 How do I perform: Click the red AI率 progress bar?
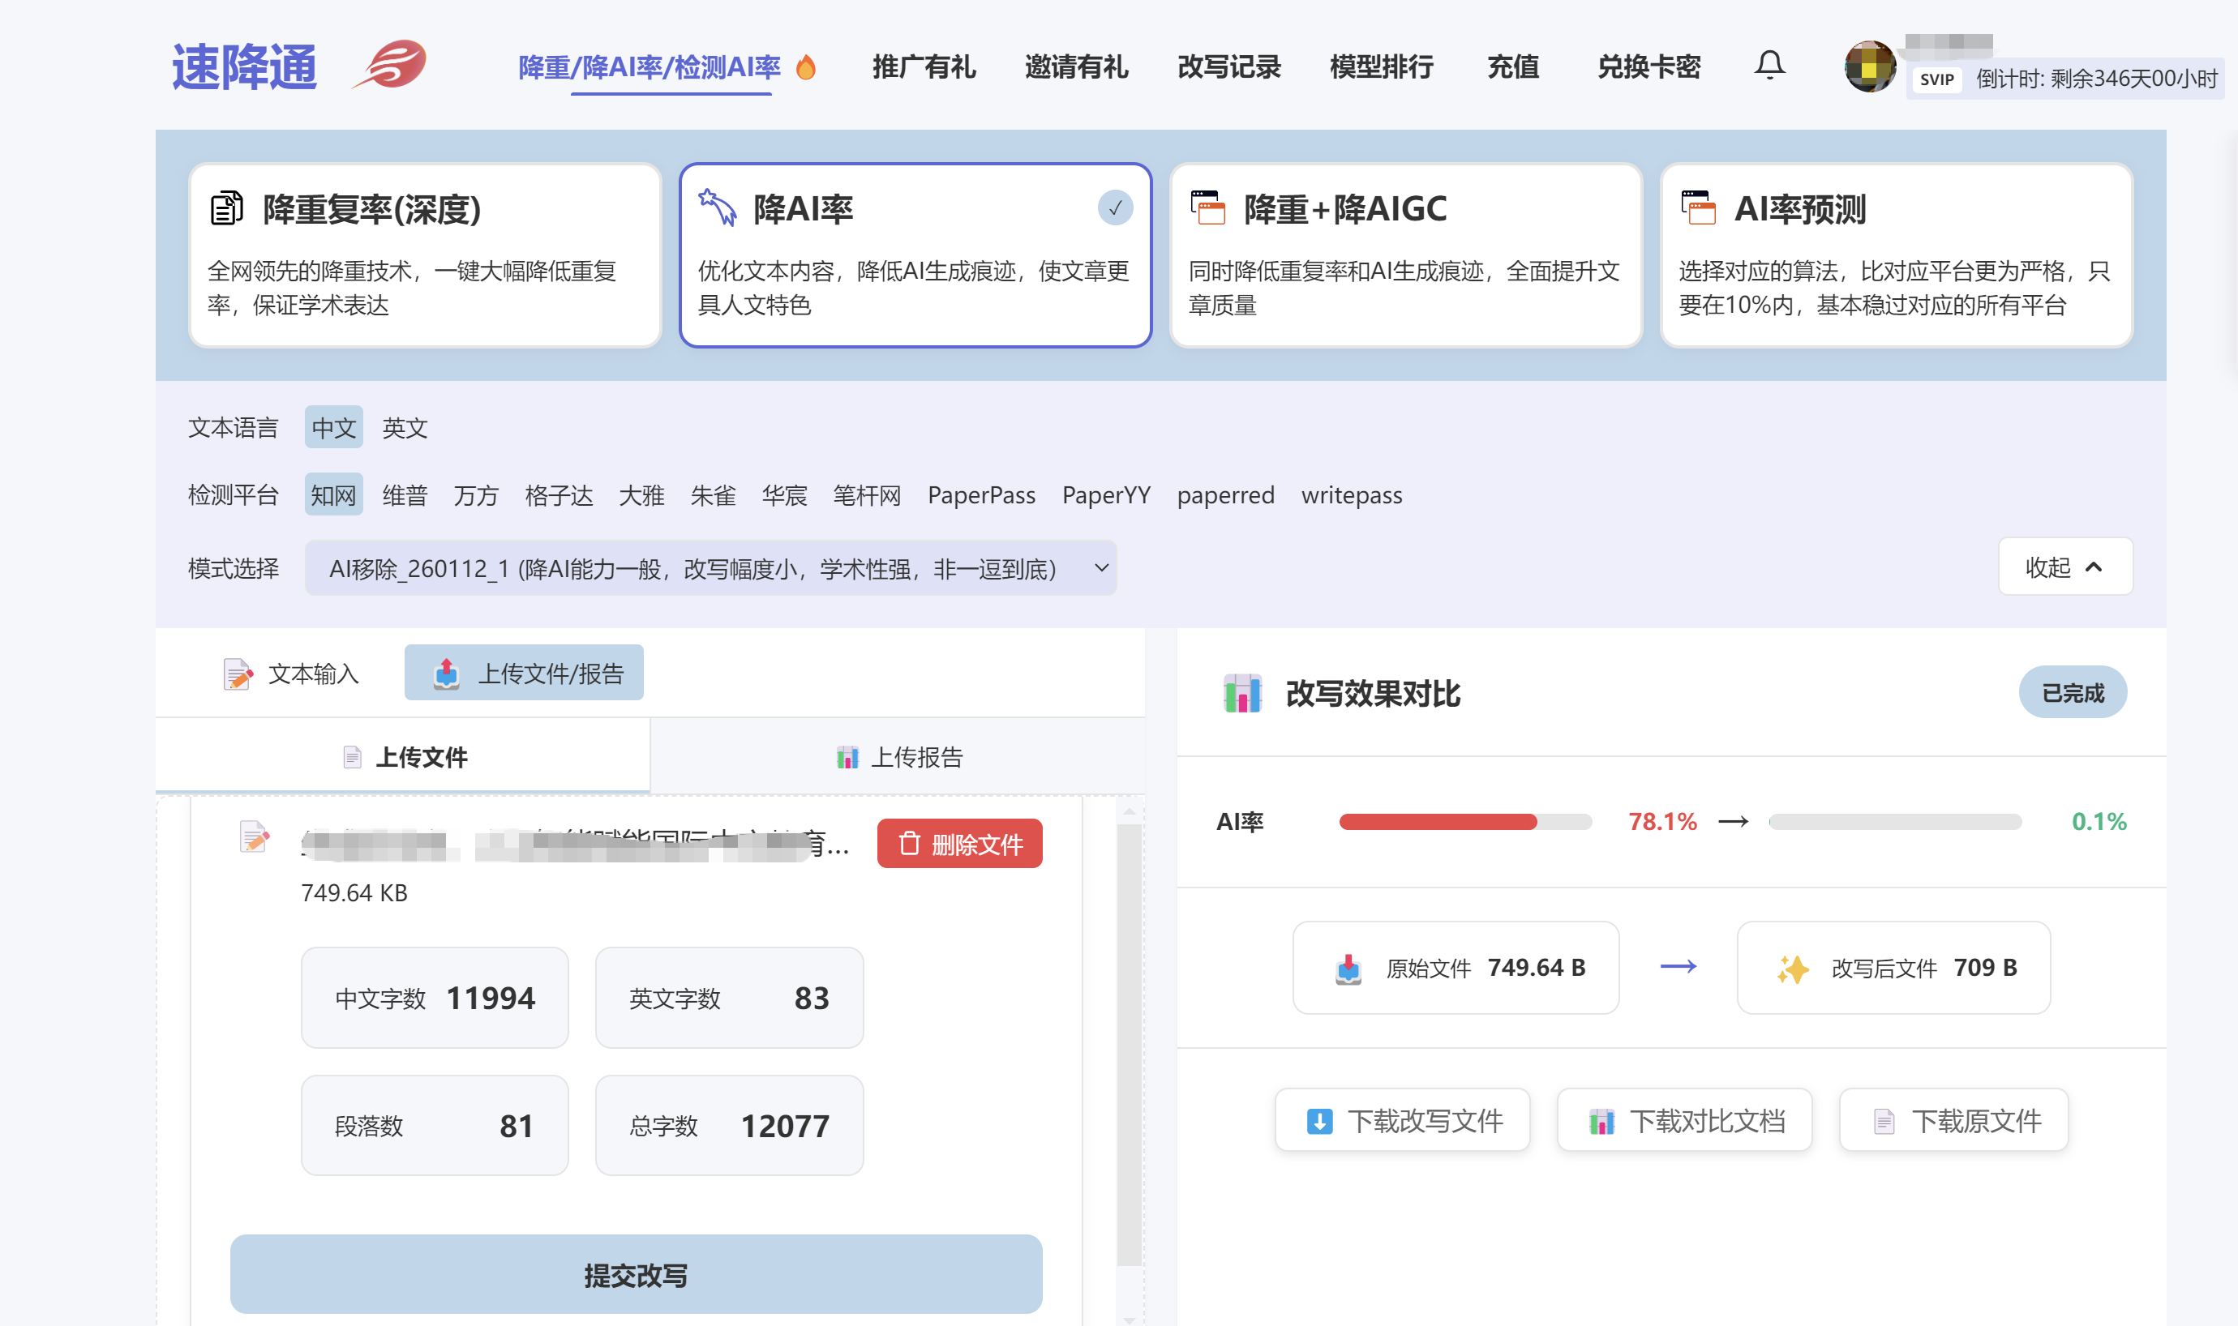(1439, 821)
